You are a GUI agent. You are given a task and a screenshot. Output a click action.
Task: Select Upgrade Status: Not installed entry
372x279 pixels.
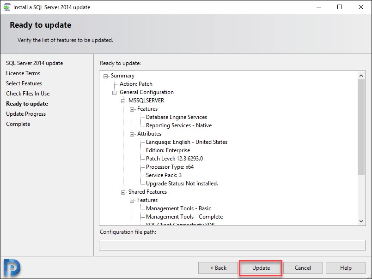point(182,184)
